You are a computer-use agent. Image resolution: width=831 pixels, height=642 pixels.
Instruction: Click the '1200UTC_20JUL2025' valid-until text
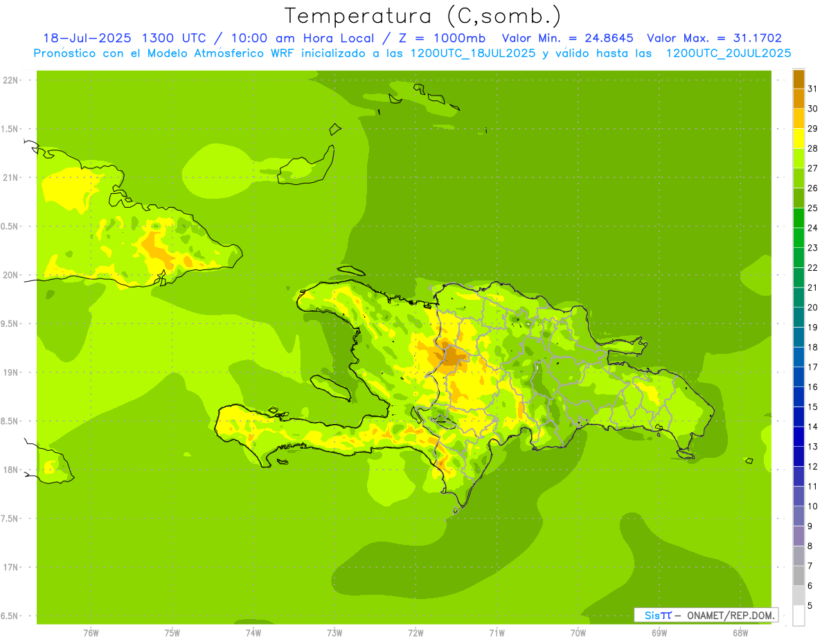point(729,53)
